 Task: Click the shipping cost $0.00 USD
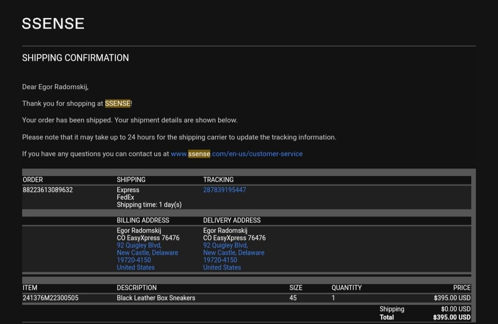coord(456,309)
